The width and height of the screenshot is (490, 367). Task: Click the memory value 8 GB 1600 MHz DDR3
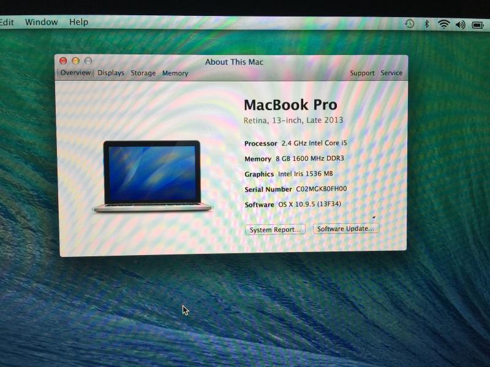(310, 158)
